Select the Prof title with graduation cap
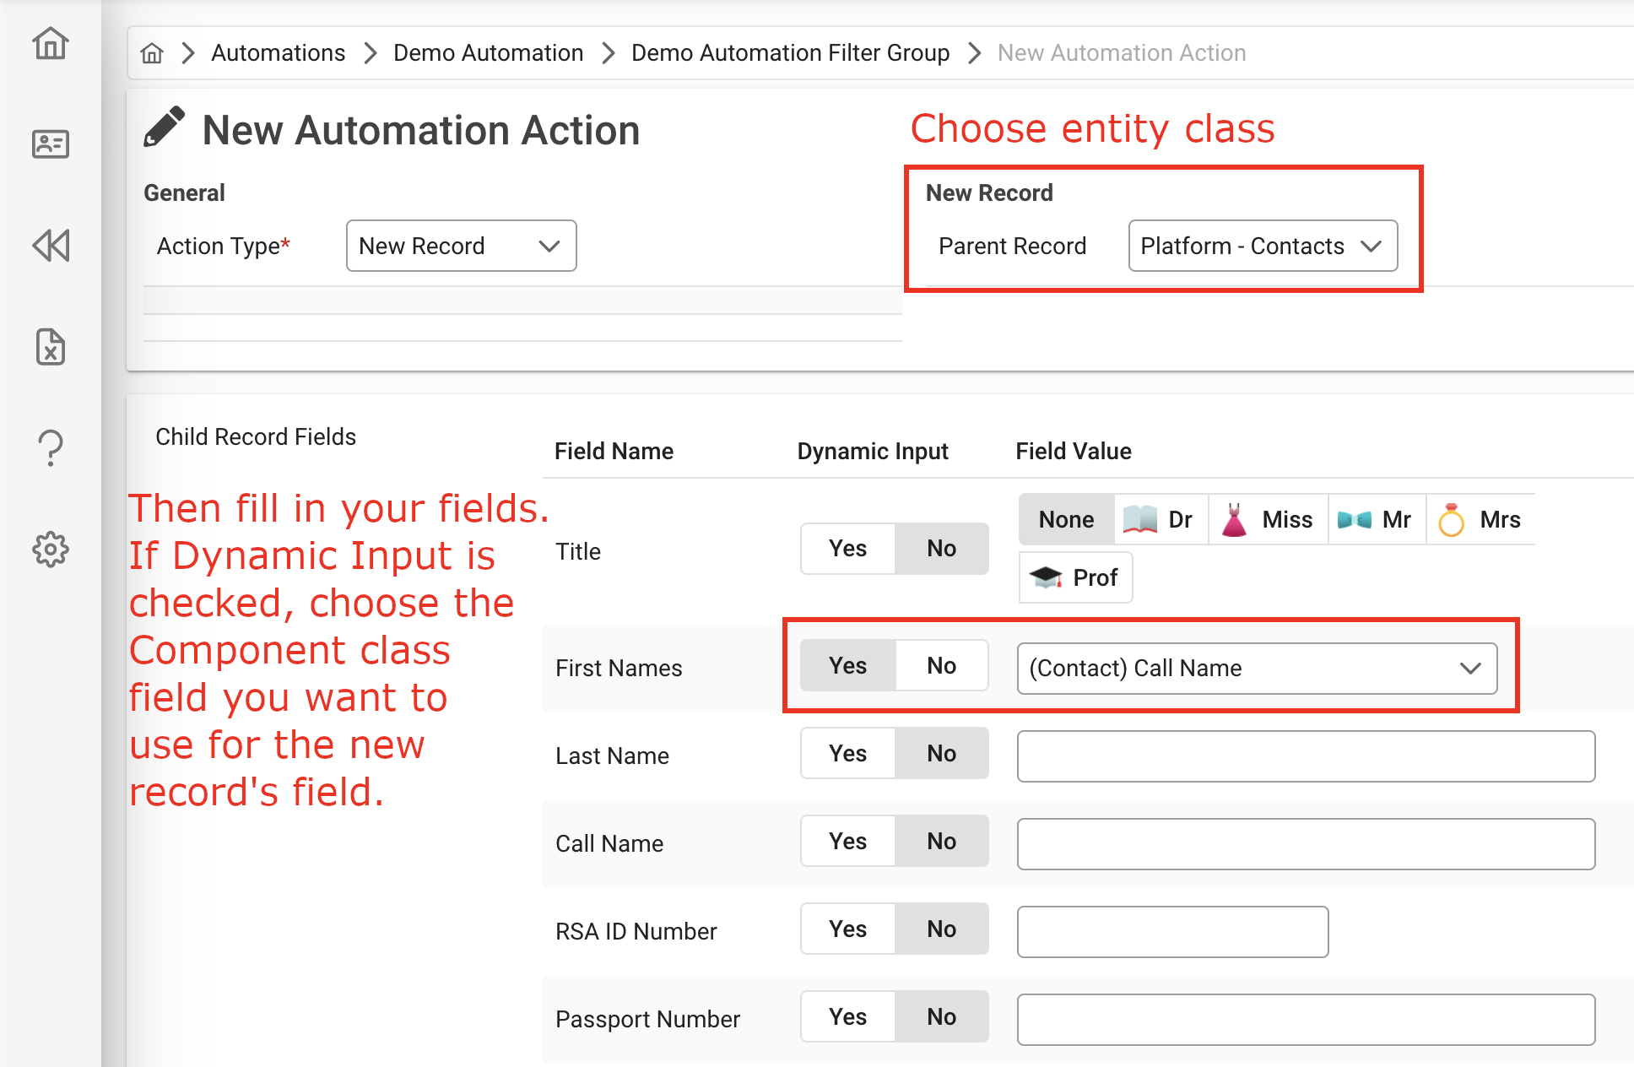Image resolution: width=1634 pixels, height=1067 pixels. click(1075, 577)
